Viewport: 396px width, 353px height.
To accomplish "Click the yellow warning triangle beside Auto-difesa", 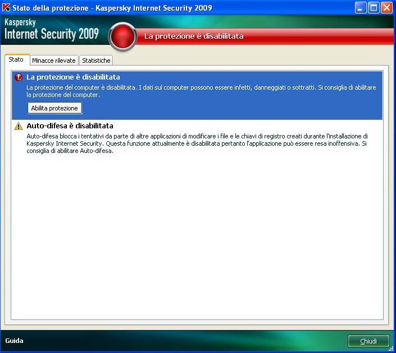I will 19,126.
